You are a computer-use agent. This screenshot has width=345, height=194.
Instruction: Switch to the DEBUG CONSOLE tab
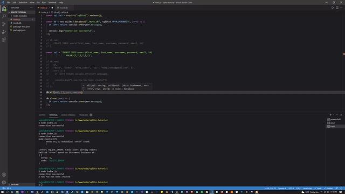click(68, 115)
